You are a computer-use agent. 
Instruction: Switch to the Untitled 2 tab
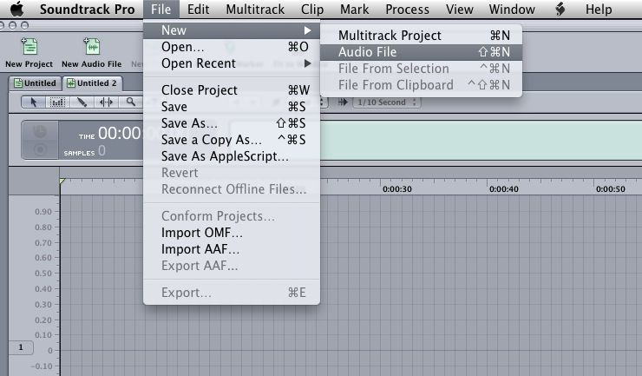point(93,83)
